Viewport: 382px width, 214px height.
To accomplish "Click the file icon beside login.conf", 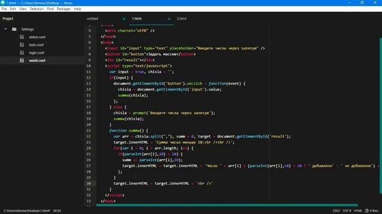I will (22, 52).
